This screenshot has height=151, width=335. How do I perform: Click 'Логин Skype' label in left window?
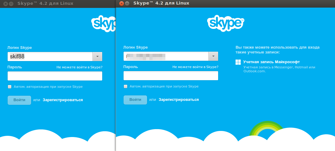20,48
